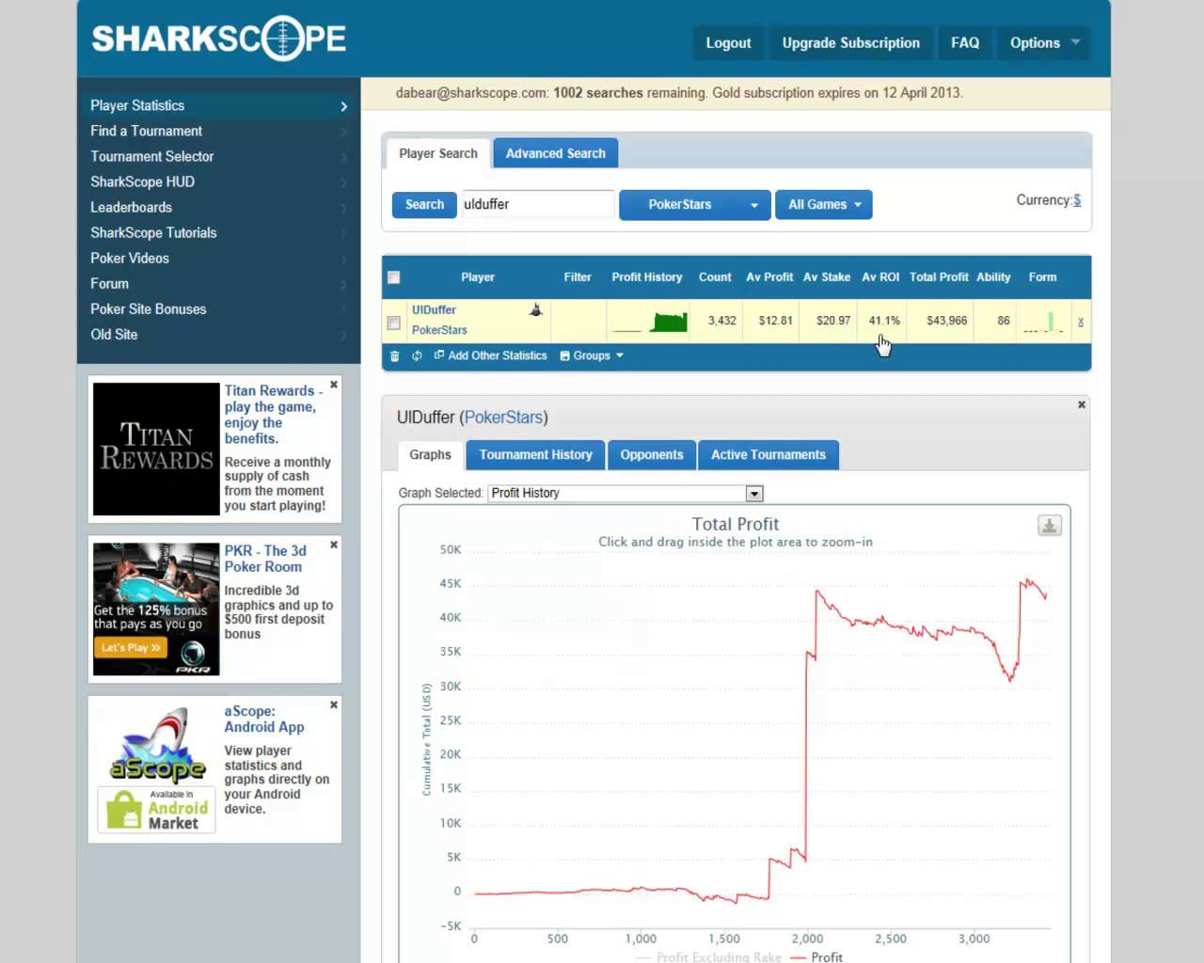Remove the UIDuffer row with x
This screenshot has width=1204, height=963.
1080,322
